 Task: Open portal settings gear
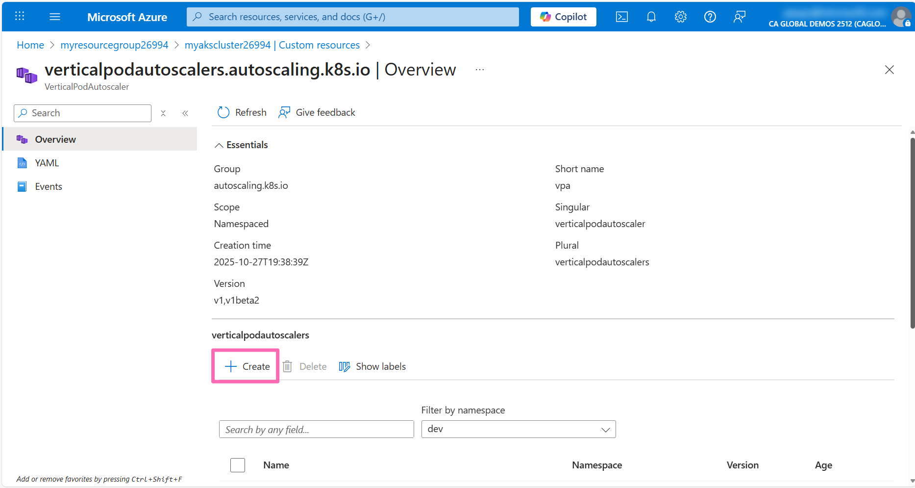click(x=680, y=16)
